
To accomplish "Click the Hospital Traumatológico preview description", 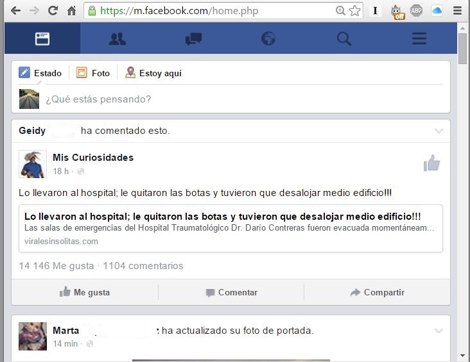I will (229, 227).
